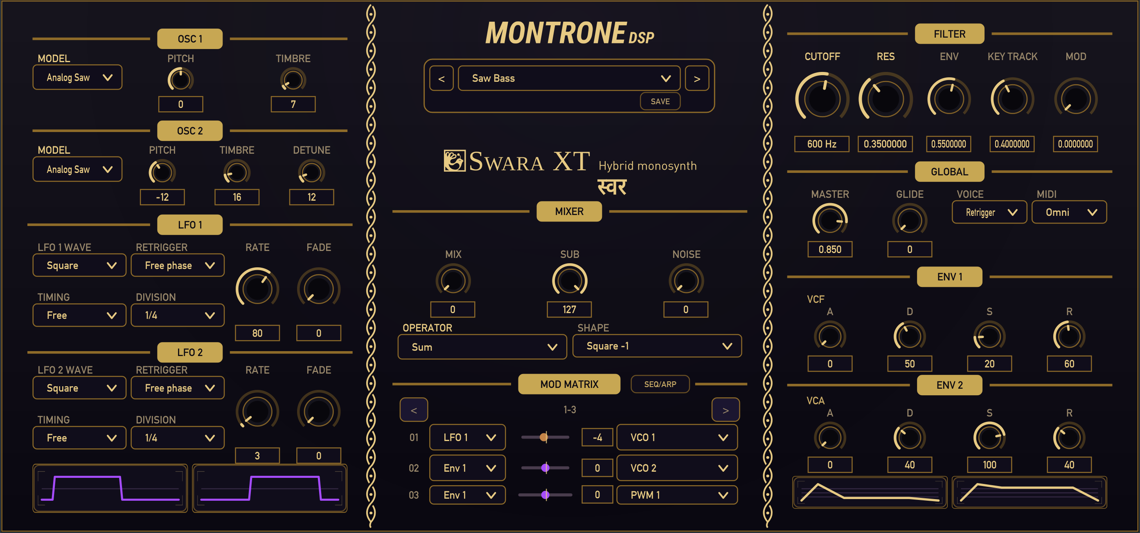The height and width of the screenshot is (533, 1140).
Task: Click the OSC 2 timbre knob
Action: click(237, 172)
